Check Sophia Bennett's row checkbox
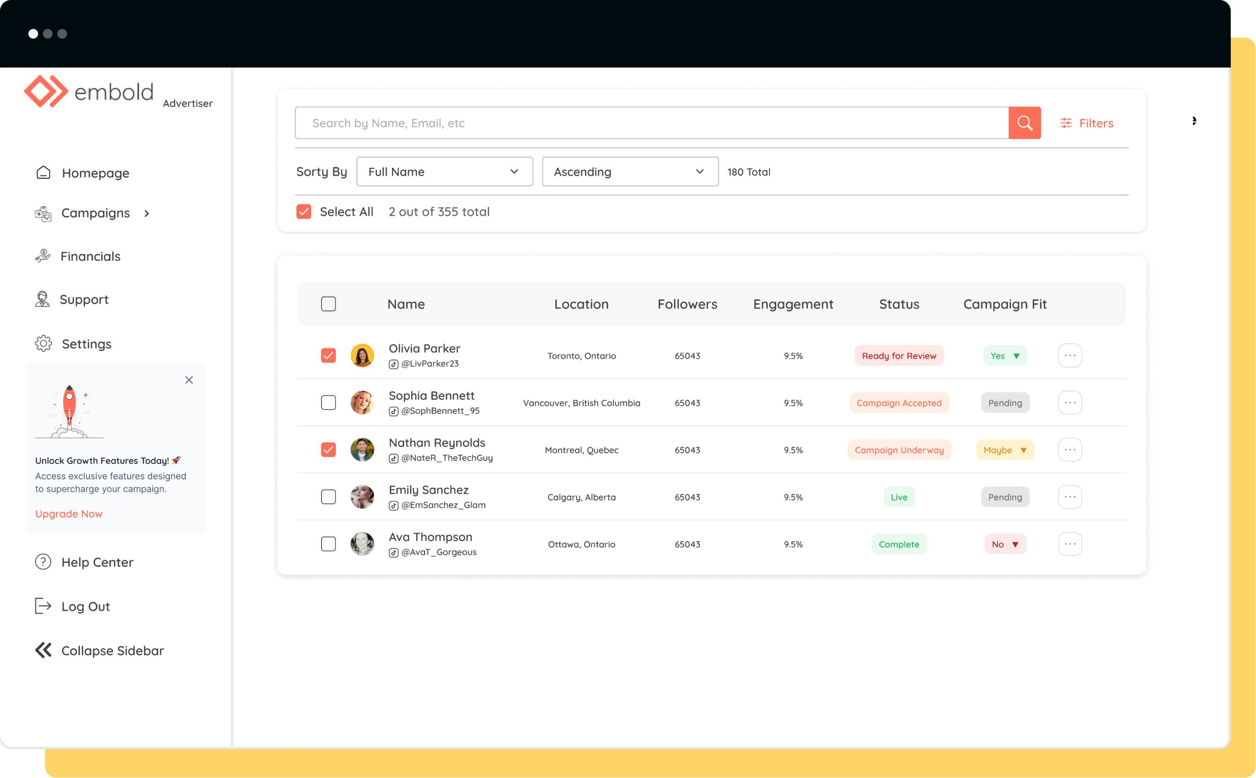 tap(328, 402)
